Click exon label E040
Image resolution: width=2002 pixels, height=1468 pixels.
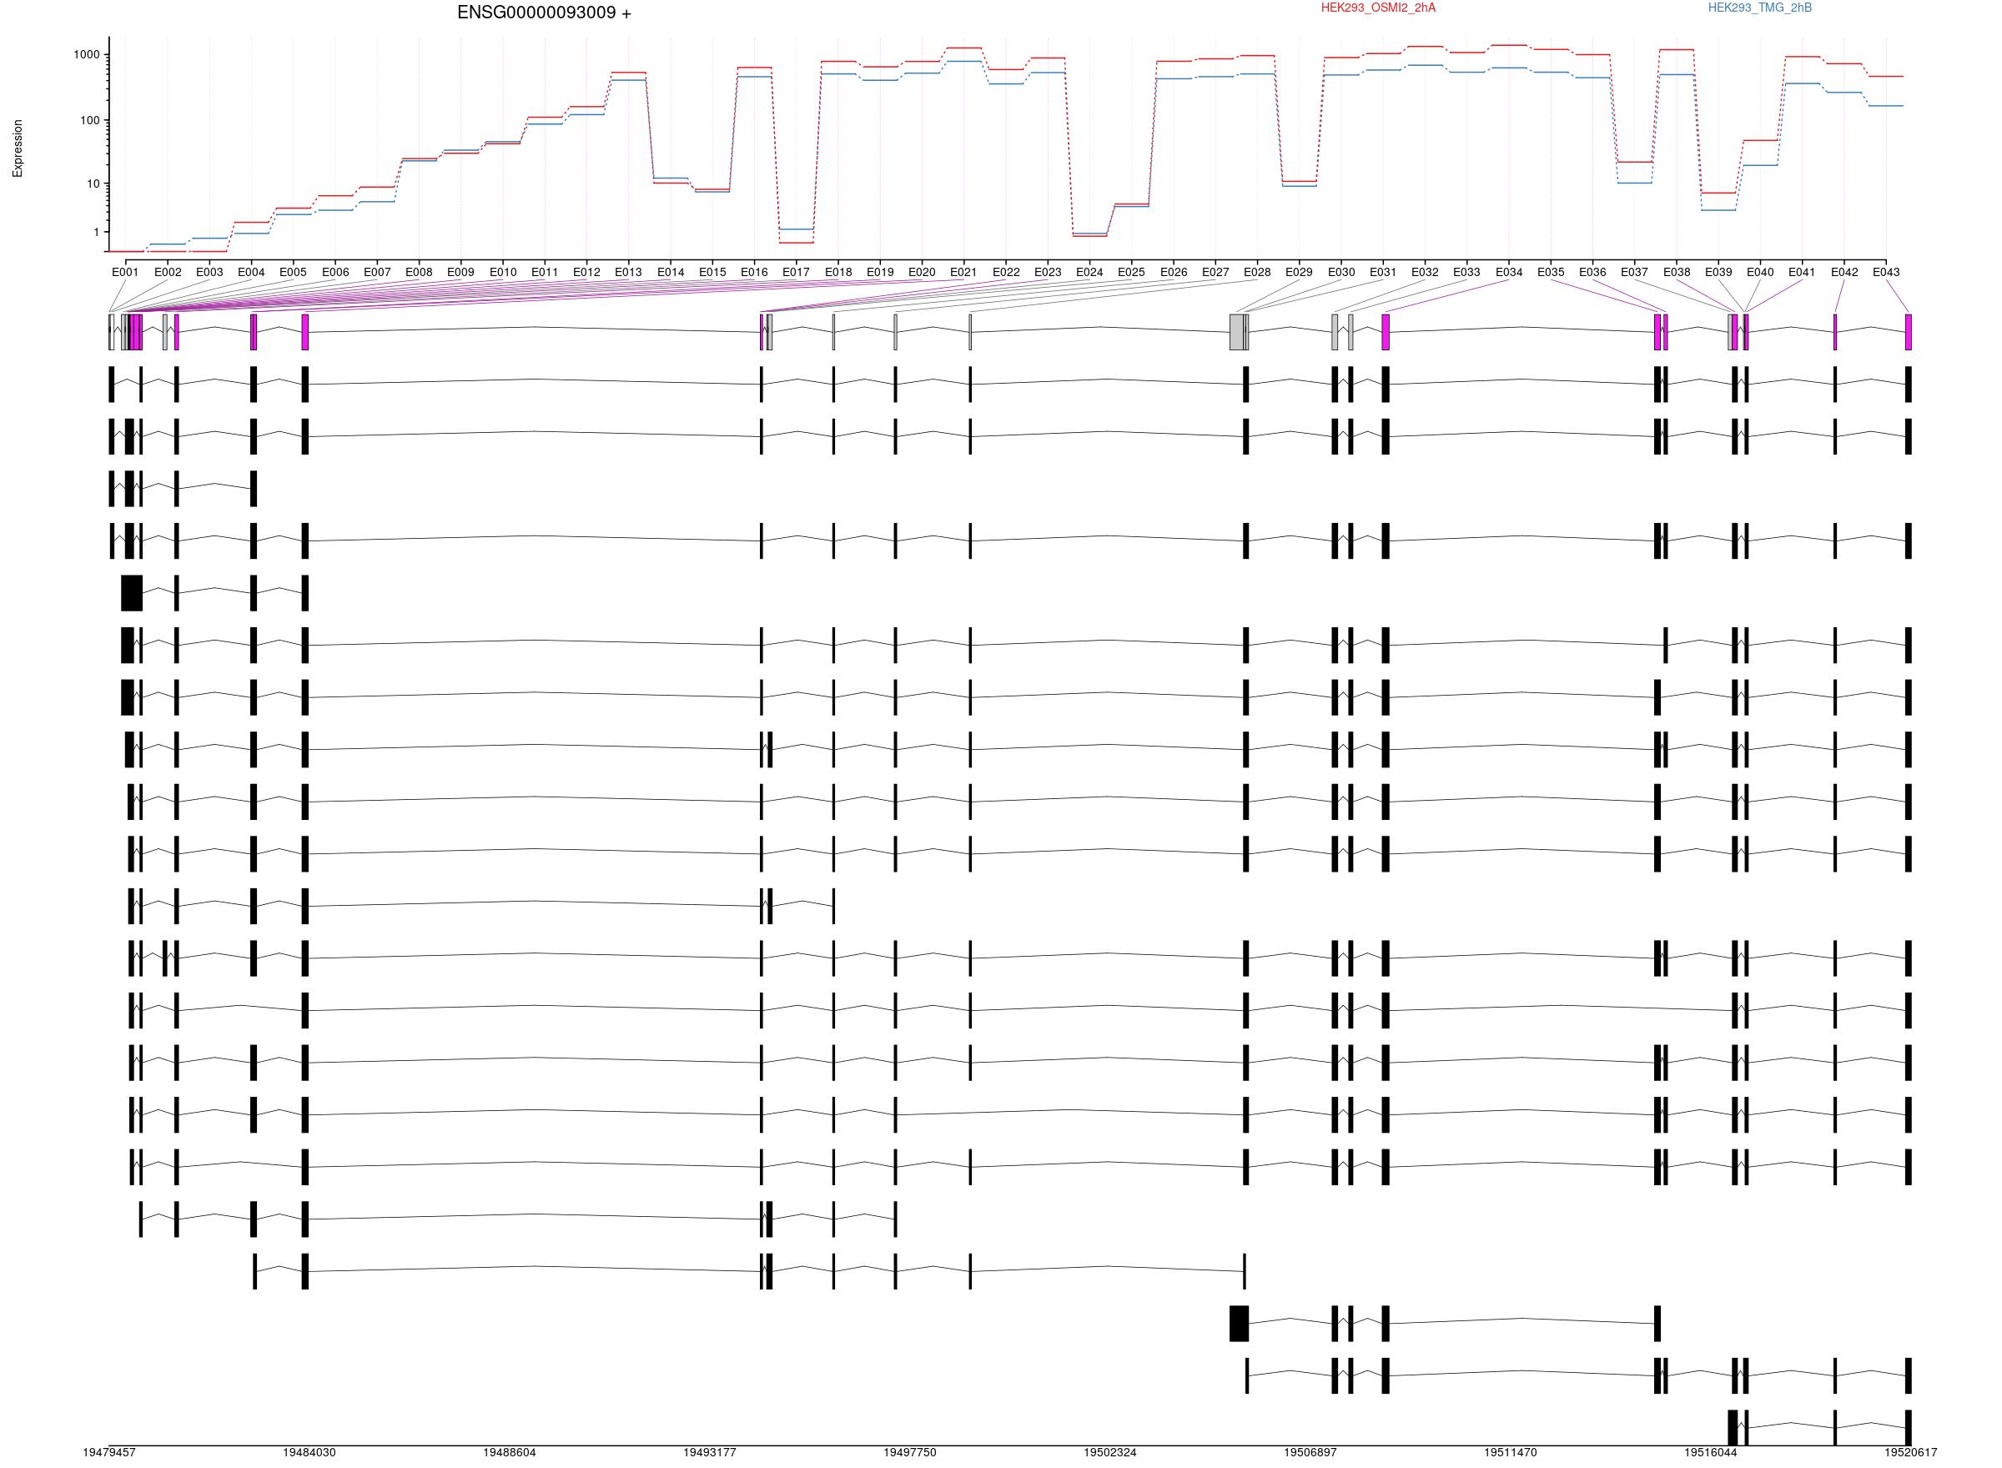[1760, 272]
